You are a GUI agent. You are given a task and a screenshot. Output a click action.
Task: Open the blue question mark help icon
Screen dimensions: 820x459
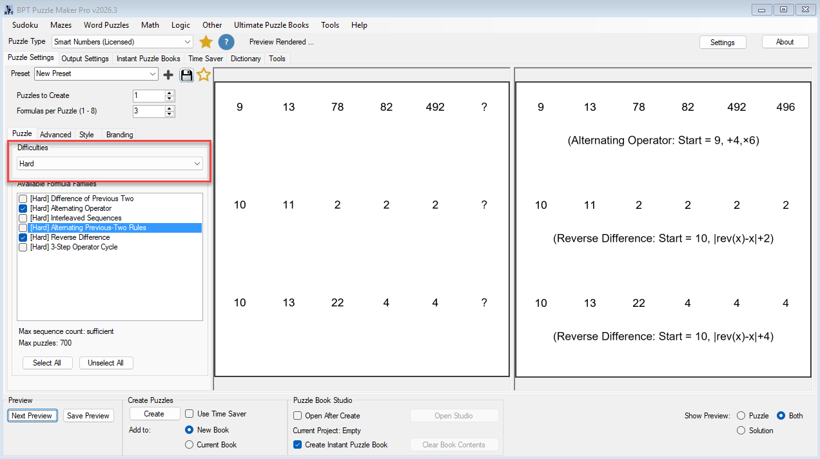[x=226, y=42]
